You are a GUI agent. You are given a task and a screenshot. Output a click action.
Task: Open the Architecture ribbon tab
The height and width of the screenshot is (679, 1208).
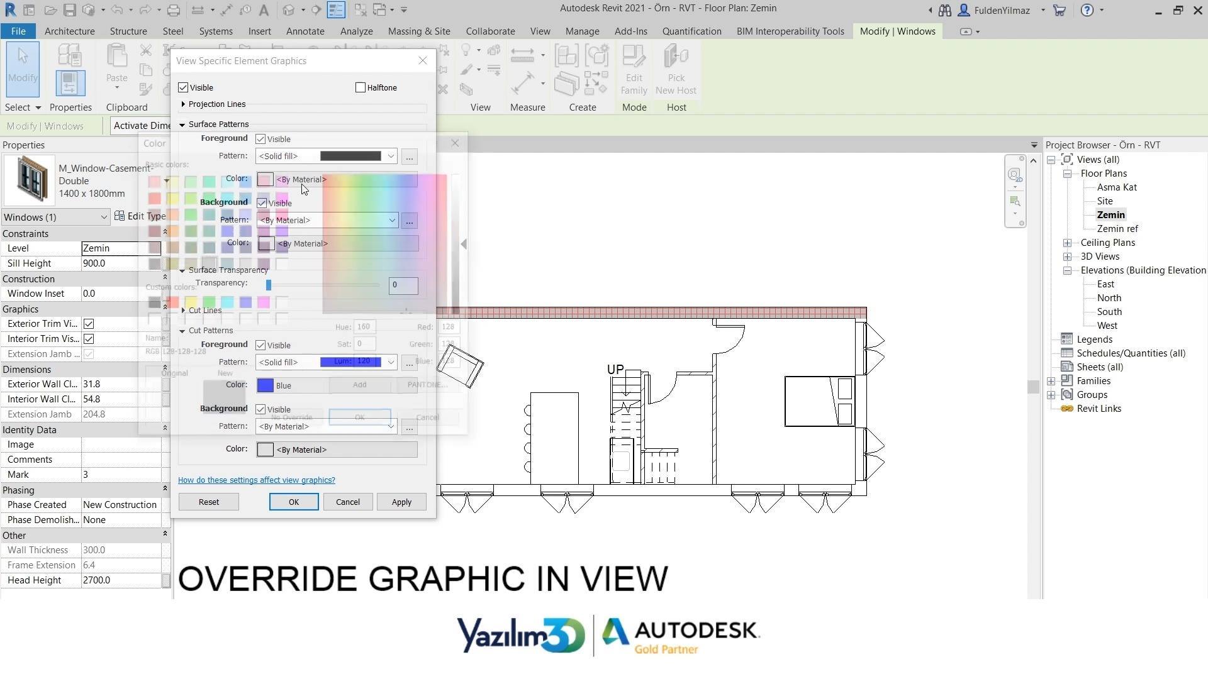coord(70,31)
